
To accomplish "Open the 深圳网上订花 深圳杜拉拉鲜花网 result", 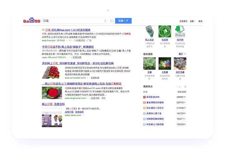I will tap(78, 63).
